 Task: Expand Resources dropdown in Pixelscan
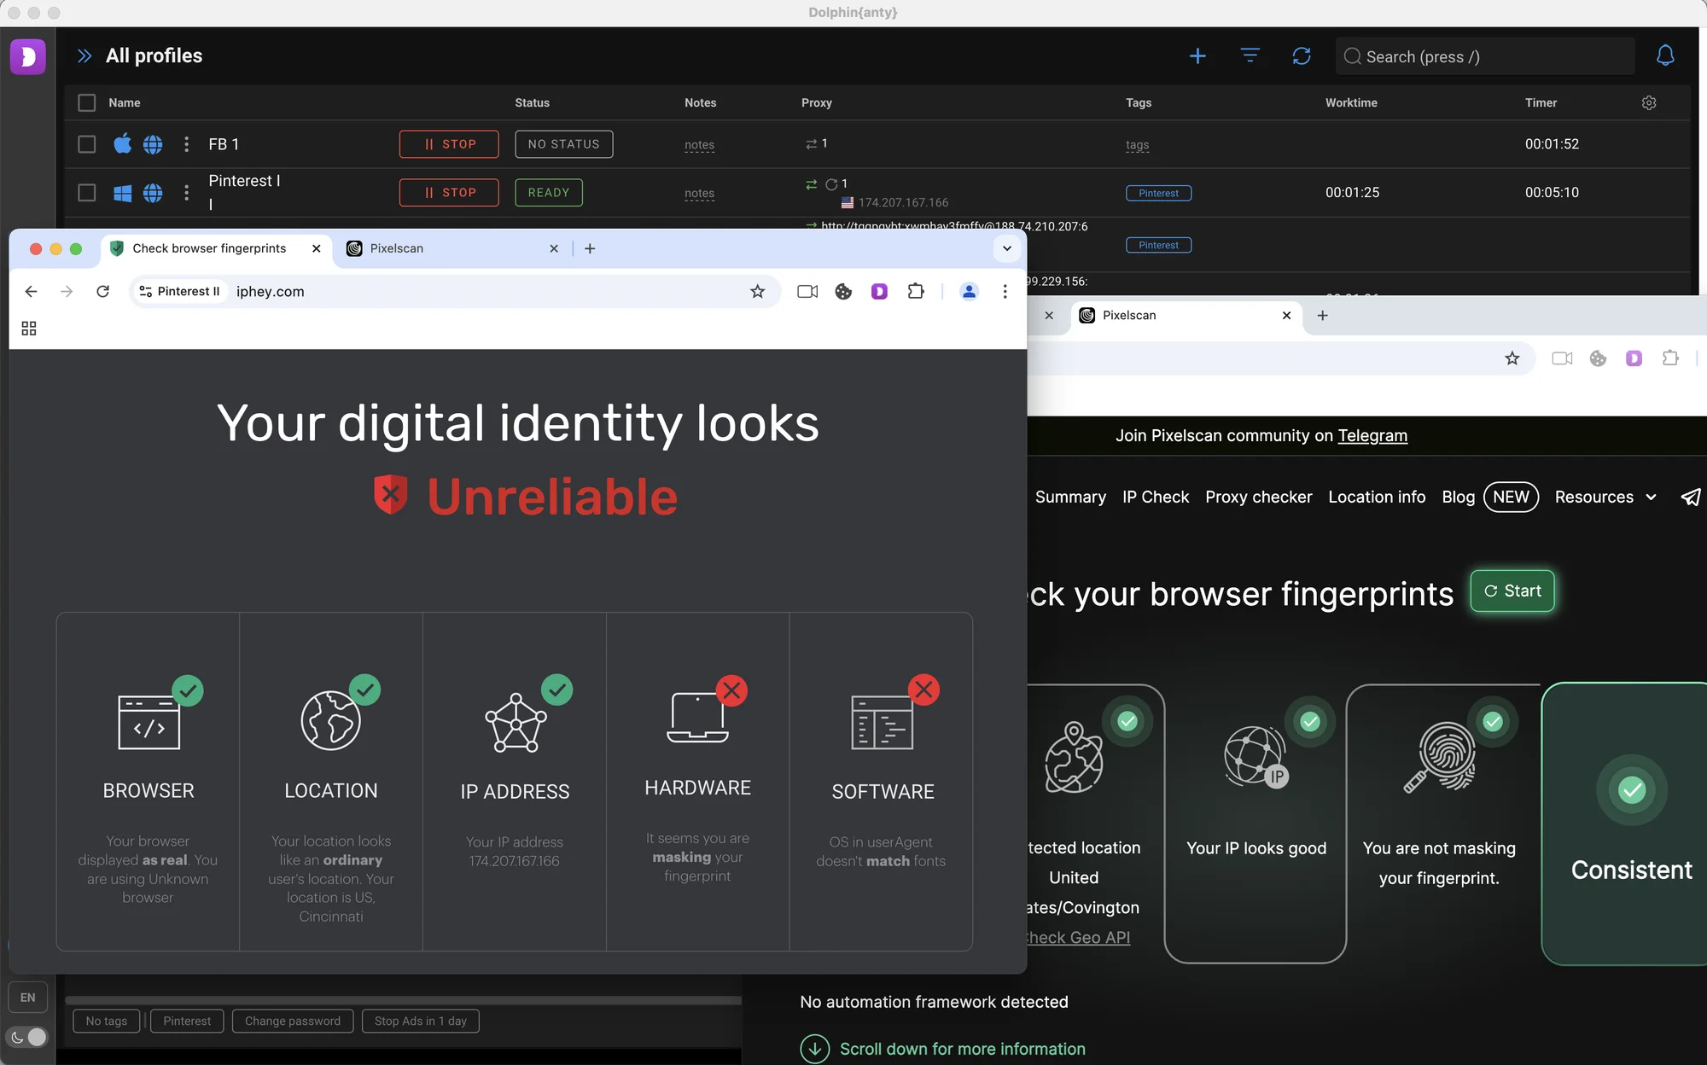pyautogui.click(x=1605, y=498)
